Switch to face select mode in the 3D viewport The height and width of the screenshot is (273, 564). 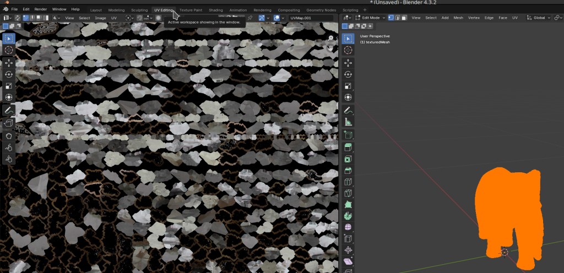[x=404, y=18]
